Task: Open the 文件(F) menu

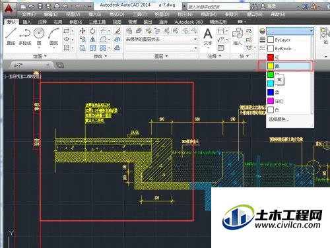Action: point(28,15)
